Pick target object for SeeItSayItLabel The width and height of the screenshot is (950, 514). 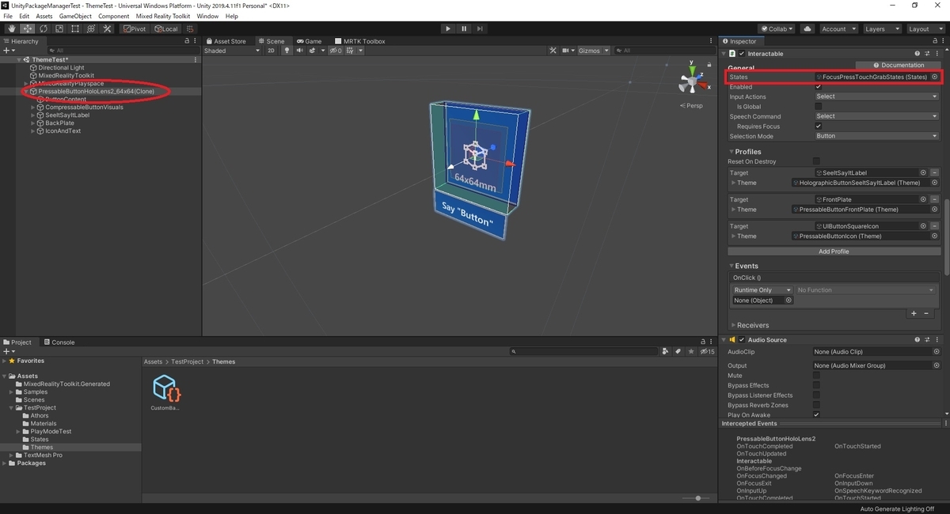click(x=923, y=172)
